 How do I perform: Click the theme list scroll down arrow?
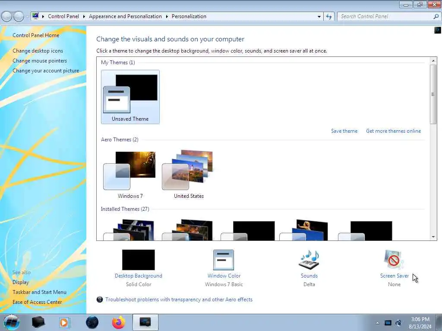[433, 237]
